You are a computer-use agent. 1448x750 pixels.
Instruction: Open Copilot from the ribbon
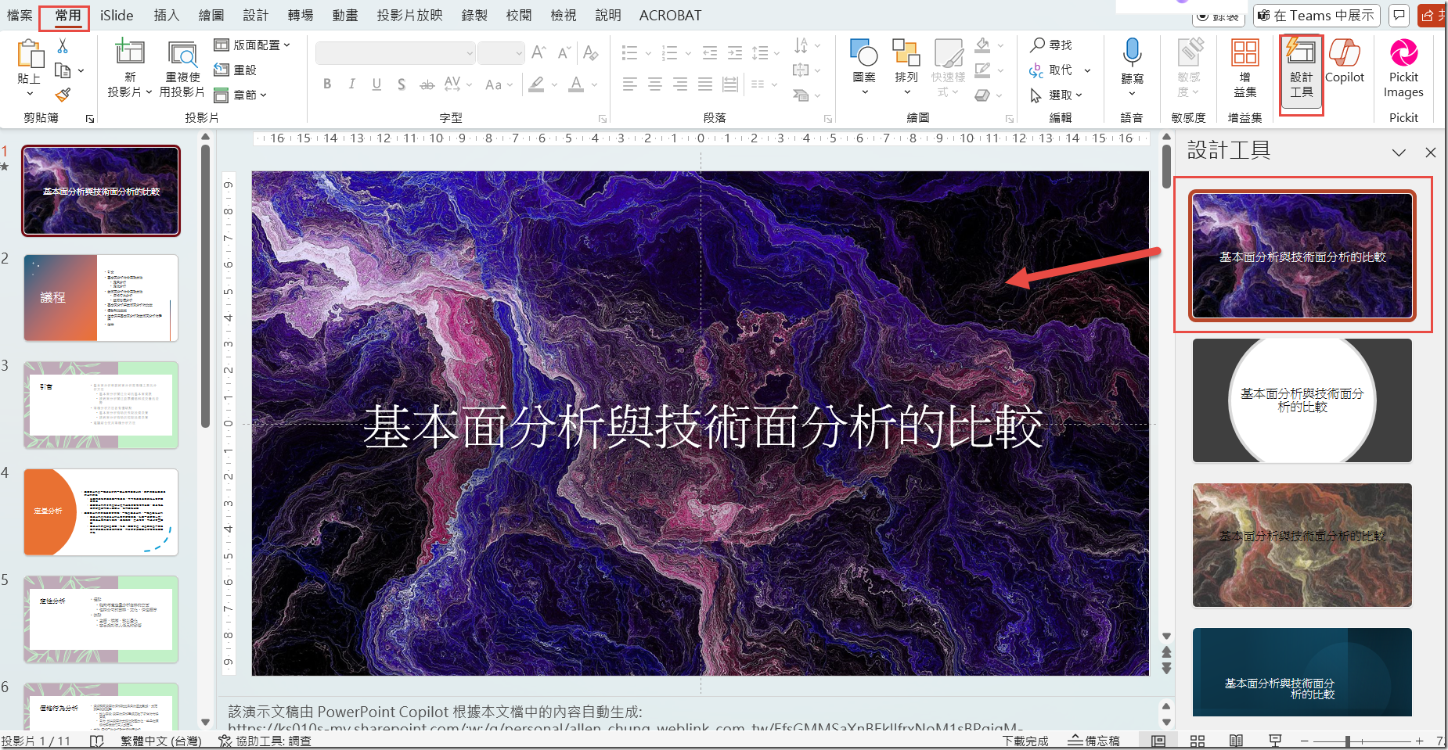tap(1344, 53)
